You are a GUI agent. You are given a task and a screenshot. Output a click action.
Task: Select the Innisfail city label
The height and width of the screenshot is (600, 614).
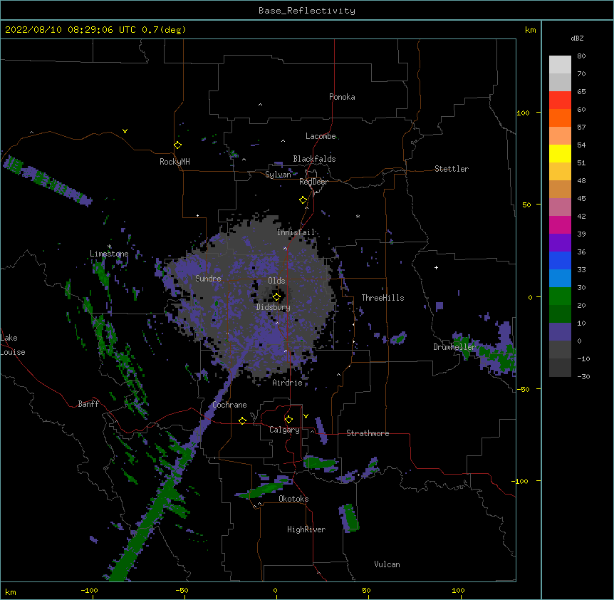[296, 232]
